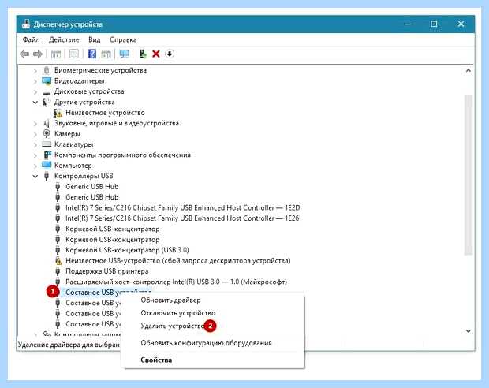This screenshot has width=489, height=388.
Task: Click the scrollbar up arrow
Action: pos(468,71)
